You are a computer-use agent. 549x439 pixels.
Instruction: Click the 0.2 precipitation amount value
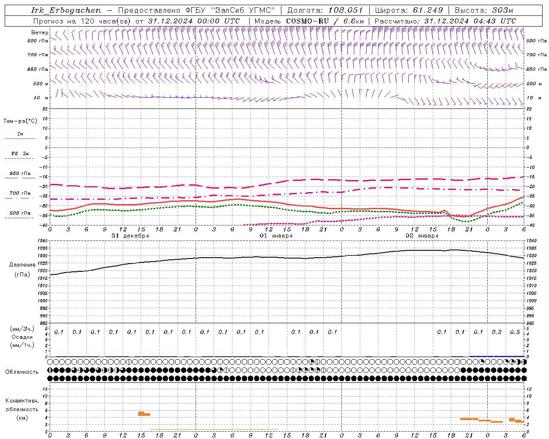[497, 332]
